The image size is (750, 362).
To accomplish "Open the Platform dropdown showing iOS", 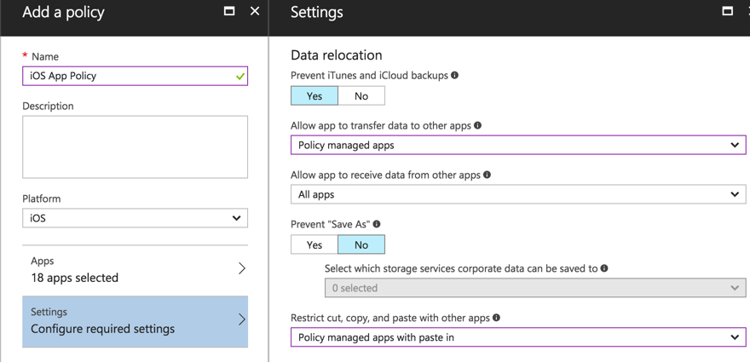I will (x=135, y=218).
